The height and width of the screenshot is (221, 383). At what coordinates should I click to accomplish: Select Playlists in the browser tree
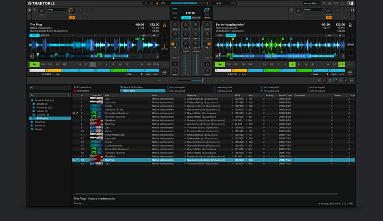click(x=40, y=122)
